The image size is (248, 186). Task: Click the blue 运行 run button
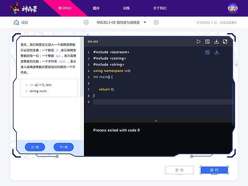(x=214, y=170)
